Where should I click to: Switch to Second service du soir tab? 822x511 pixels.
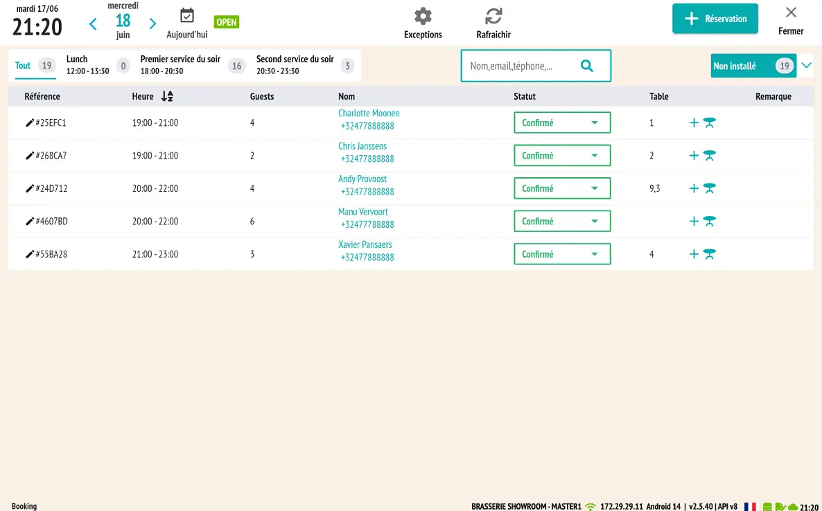pos(295,65)
